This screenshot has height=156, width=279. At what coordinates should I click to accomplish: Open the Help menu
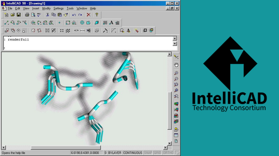93,8
